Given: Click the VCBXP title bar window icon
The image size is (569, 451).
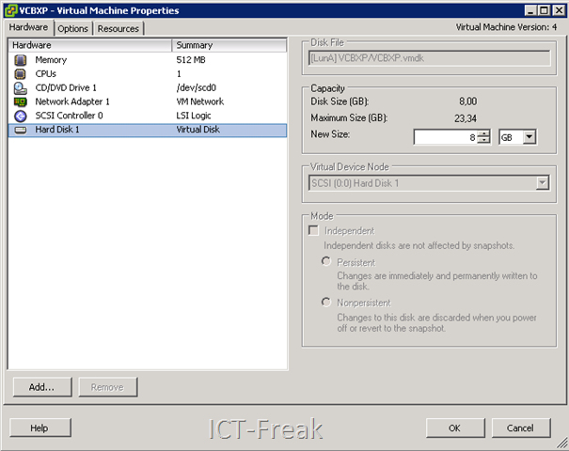Looking at the screenshot, I should (x=10, y=9).
